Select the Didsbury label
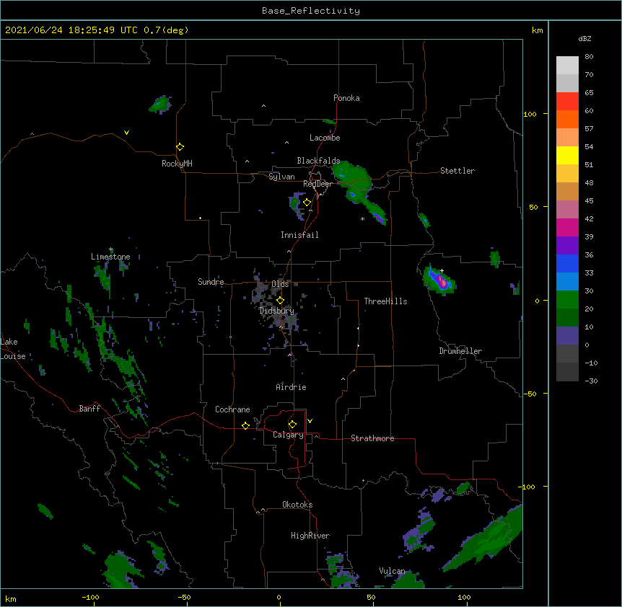 [276, 311]
